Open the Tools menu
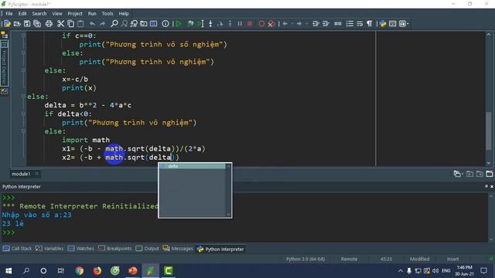Screen dimensions: 495x278 click(108, 14)
